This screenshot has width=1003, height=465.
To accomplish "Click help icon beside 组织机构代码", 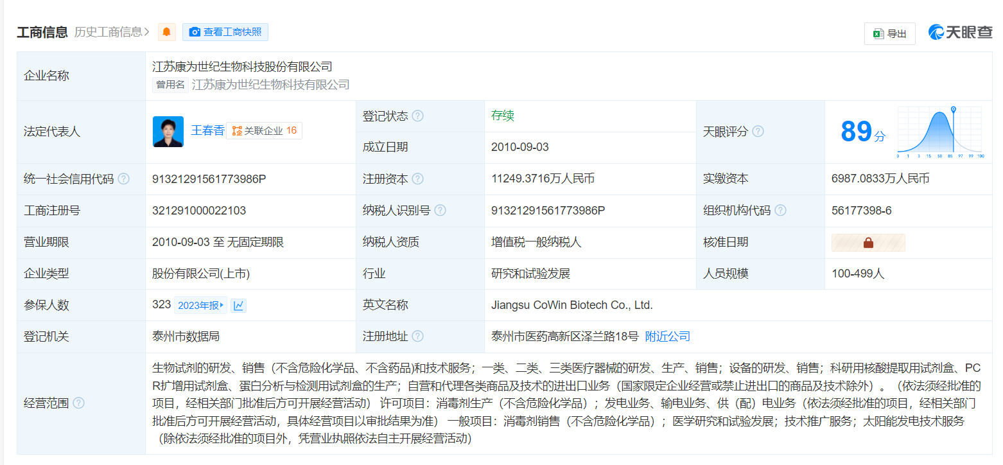I will click(780, 211).
